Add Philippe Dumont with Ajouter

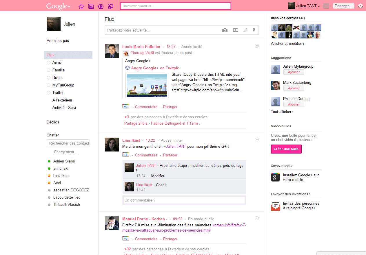[x=294, y=104]
